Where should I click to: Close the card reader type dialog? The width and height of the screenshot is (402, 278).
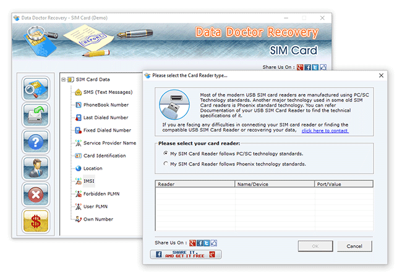point(381,75)
